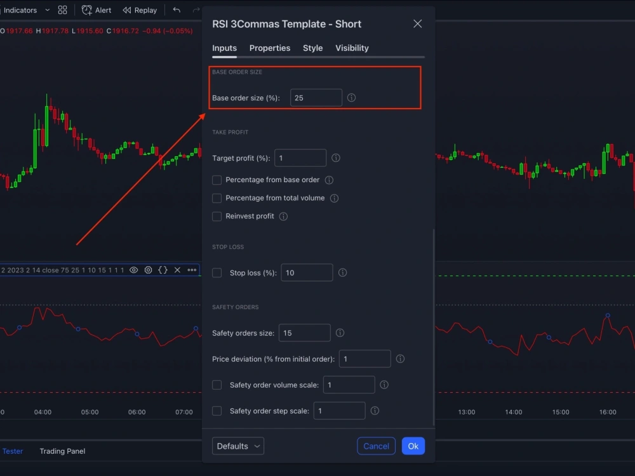Show info tooltip for Base order size
The image size is (635, 476).
[352, 98]
